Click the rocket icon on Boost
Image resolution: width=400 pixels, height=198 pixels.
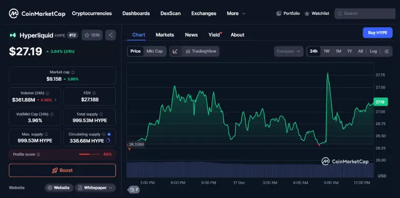point(55,170)
